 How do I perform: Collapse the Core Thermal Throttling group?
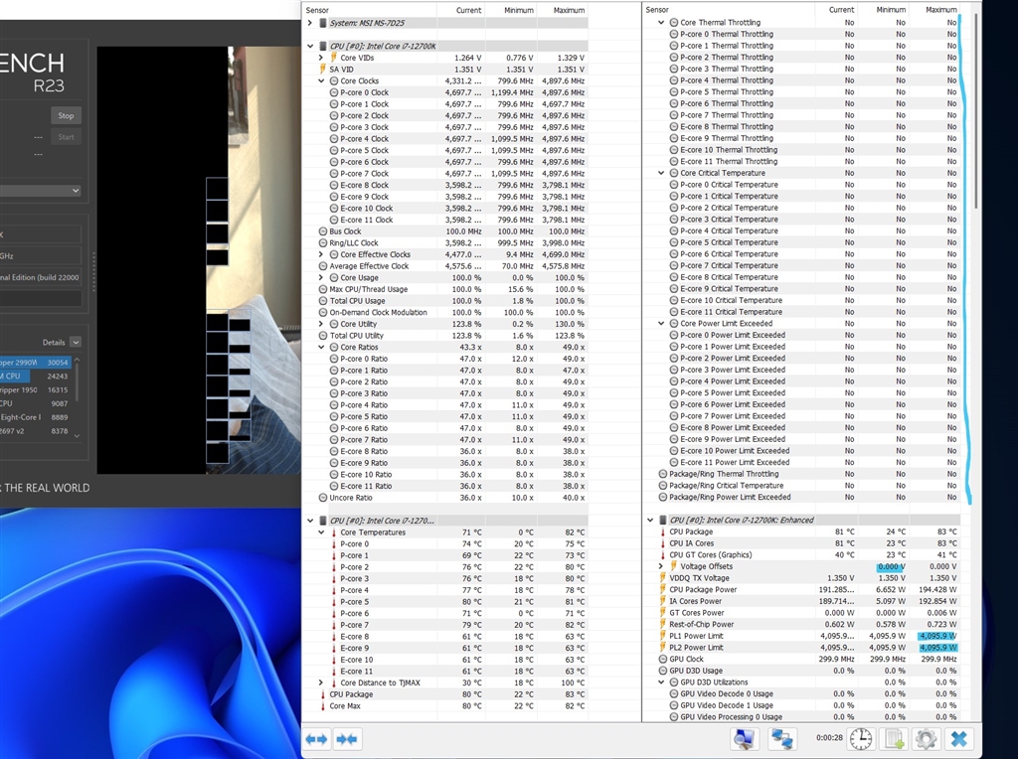pos(661,22)
